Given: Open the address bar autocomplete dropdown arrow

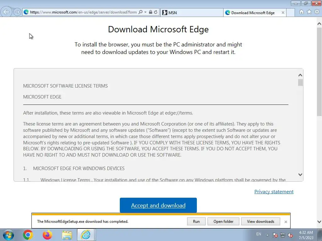Looking at the screenshot, I should (145, 12).
